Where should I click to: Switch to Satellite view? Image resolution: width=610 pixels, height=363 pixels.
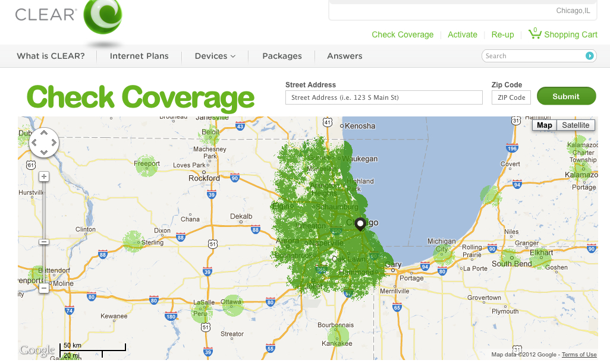pyautogui.click(x=576, y=125)
